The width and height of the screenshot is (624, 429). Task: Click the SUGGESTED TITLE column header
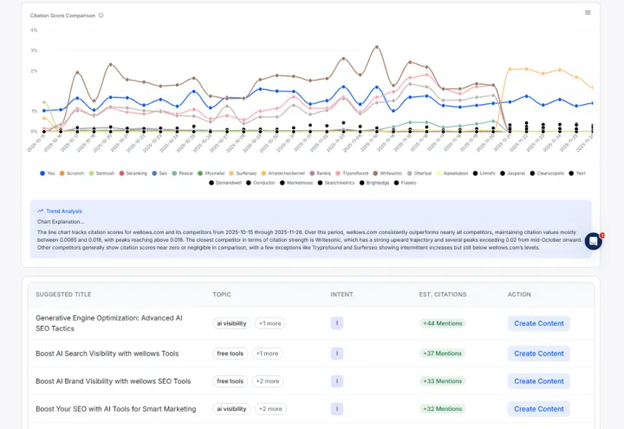point(63,295)
